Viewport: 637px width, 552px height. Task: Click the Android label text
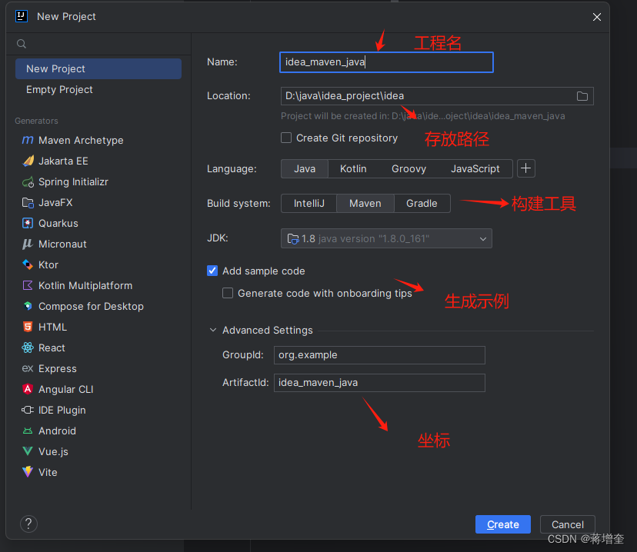tap(57, 431)
